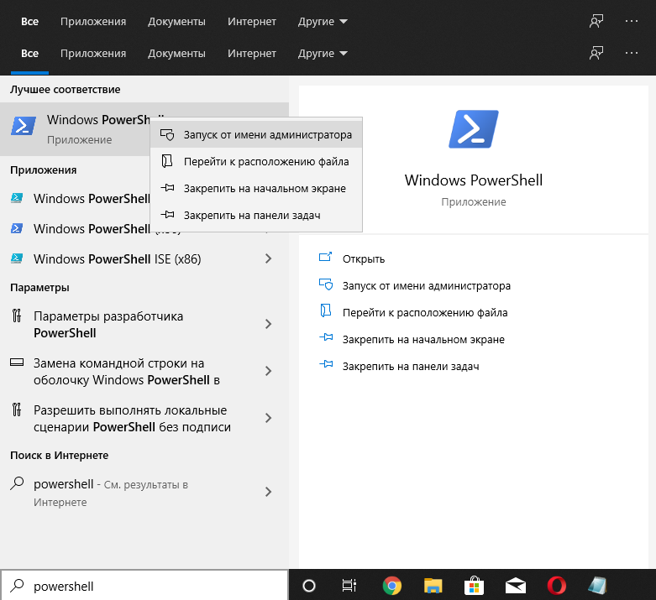Screen dimensions: 656x600
Task: Click the magnifier icon in the search box
Action: pyautogui.click(x=17, y=586)
